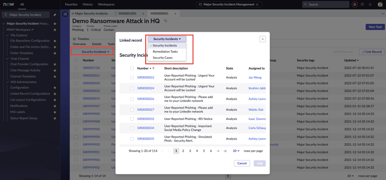Check the box for SIR0000032
386x180 pixels.
132,119
